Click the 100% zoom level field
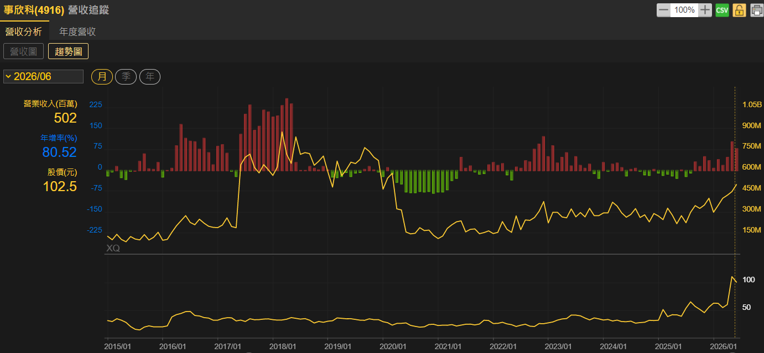 (684, 10)
